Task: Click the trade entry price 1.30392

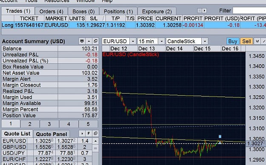Action: (x=145, y=25)
